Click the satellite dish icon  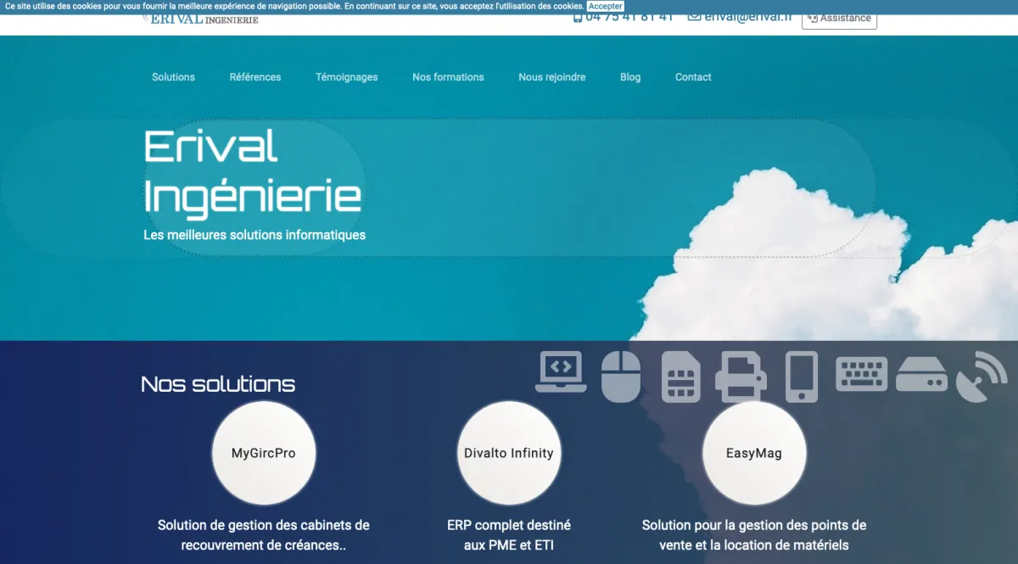(982, 377)
